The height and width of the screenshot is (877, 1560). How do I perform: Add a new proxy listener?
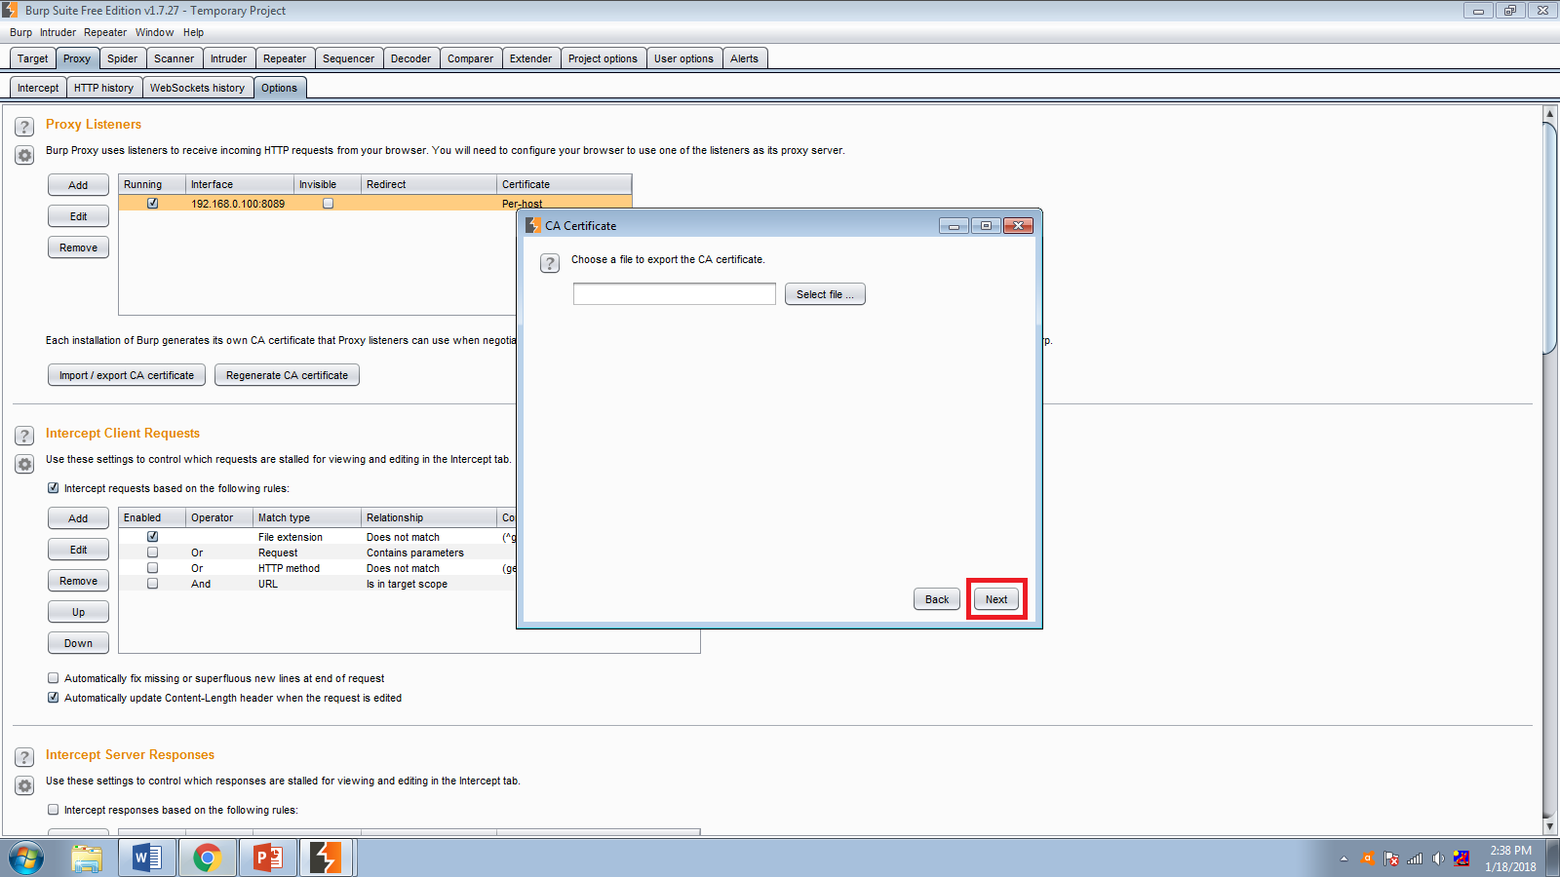point(78,185)
